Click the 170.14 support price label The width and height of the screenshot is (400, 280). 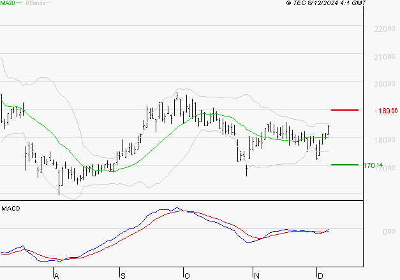point(373,165)
